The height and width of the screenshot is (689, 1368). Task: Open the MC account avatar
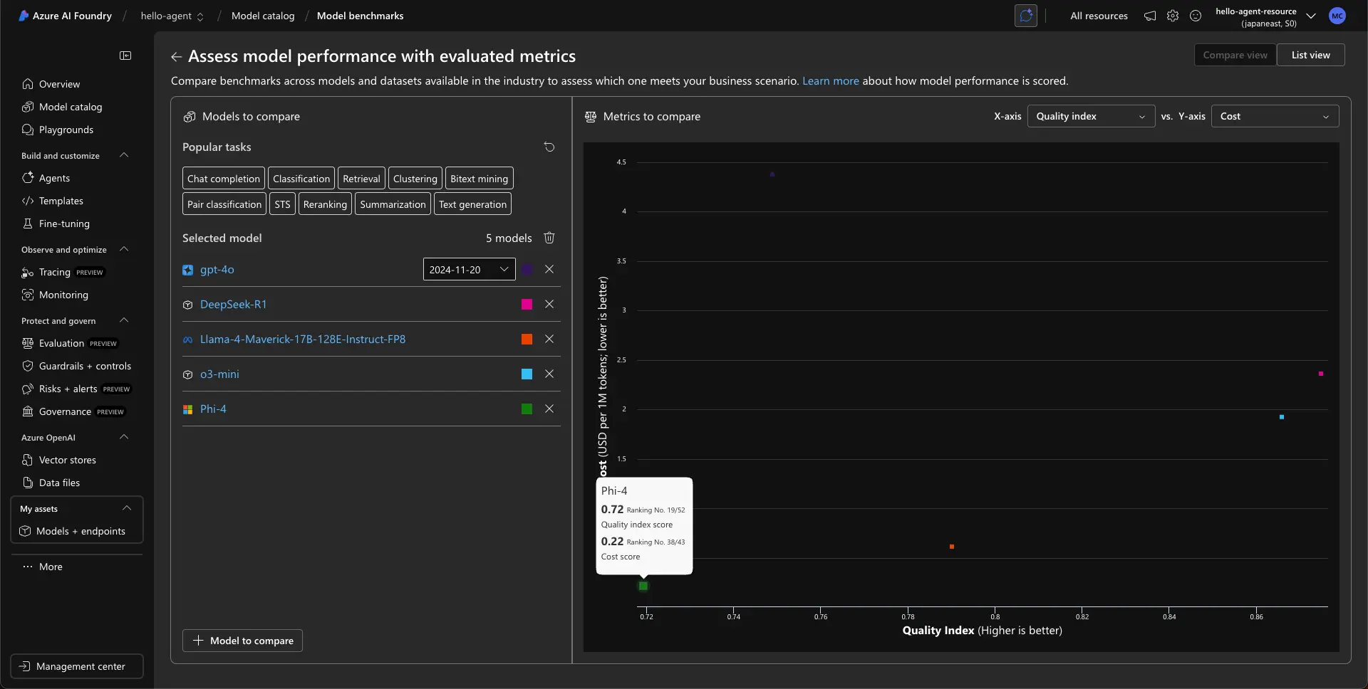coord(1337,16)
